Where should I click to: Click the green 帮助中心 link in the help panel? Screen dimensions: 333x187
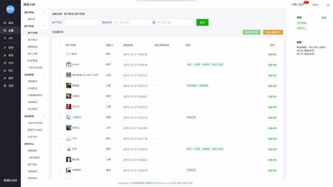pos(301,28)
